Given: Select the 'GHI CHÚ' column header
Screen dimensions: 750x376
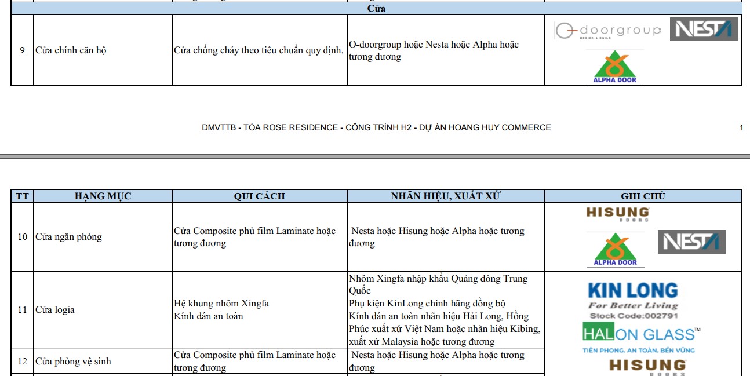Looking at the screenshot, I should [x=643, y=196].
